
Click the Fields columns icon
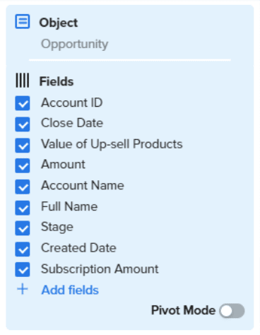23,81
